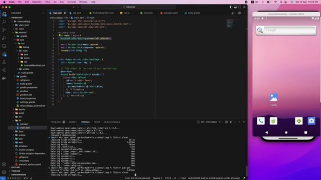321x180 pixels.
Task: Open the Gallery app in the emulator
Action: (x=273, y=99)
